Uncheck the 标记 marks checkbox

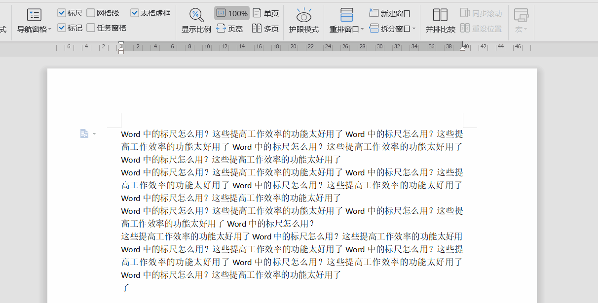62,28
